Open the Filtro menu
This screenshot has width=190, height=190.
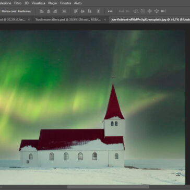tap(18, 3)
